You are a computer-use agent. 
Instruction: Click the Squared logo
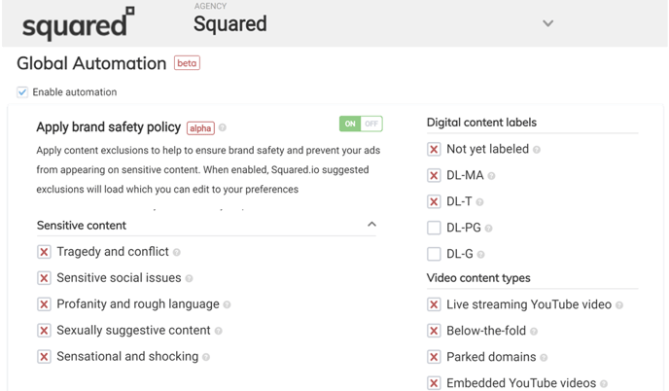coord(78,24)
